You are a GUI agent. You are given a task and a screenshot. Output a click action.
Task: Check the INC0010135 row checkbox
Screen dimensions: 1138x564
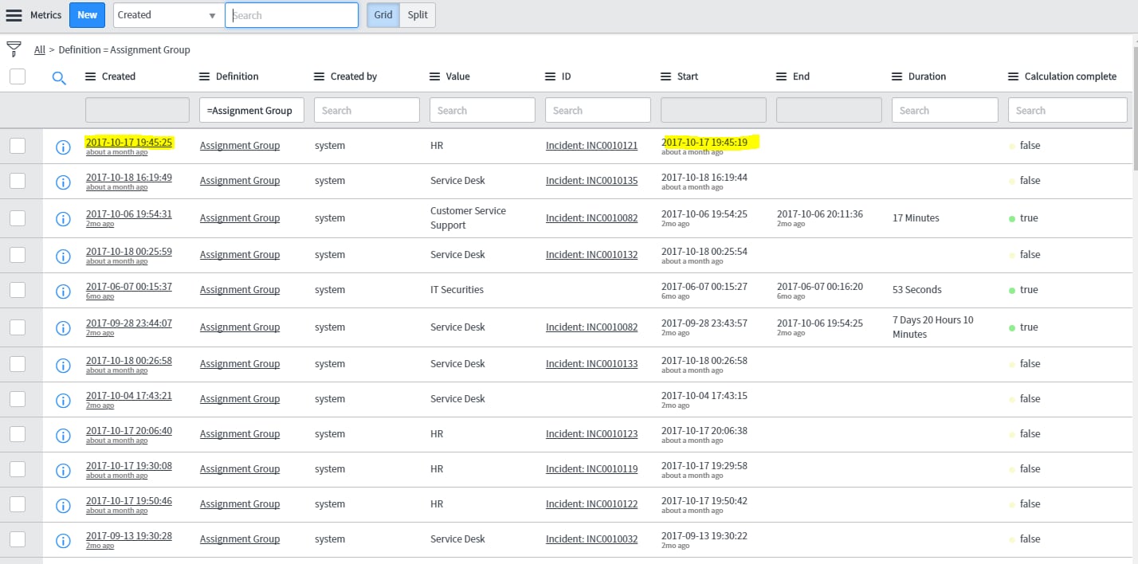(18, 180)
